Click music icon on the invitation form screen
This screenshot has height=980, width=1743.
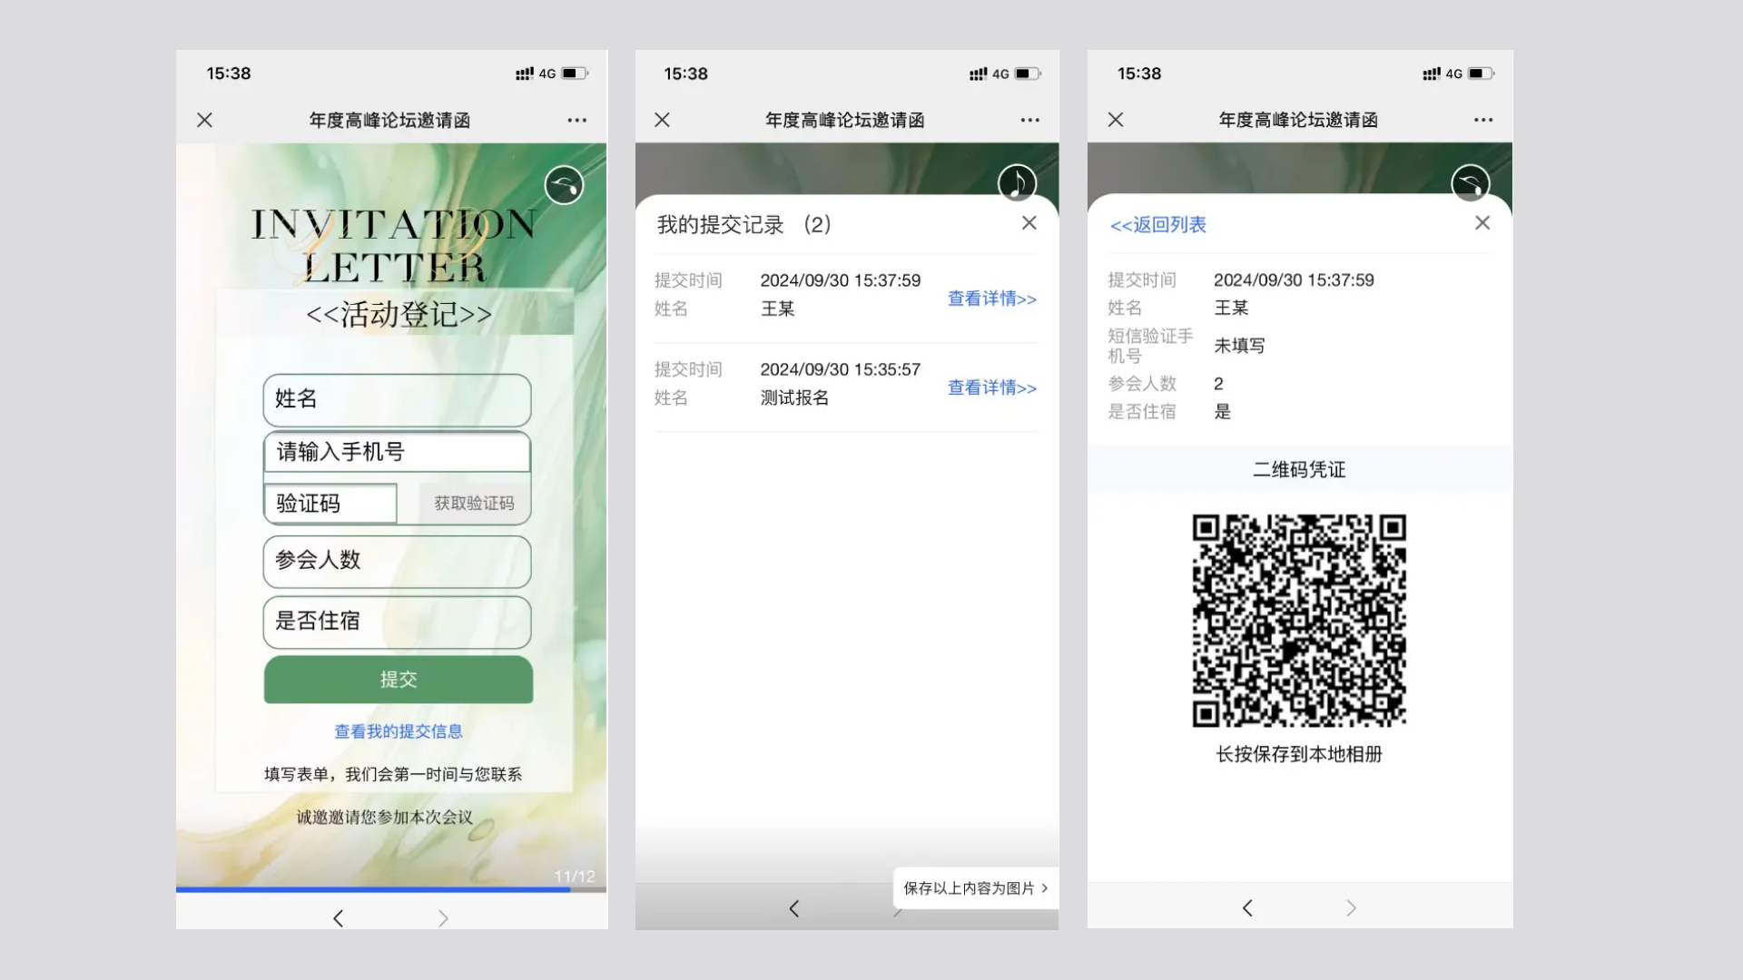(x=564, y=185)
